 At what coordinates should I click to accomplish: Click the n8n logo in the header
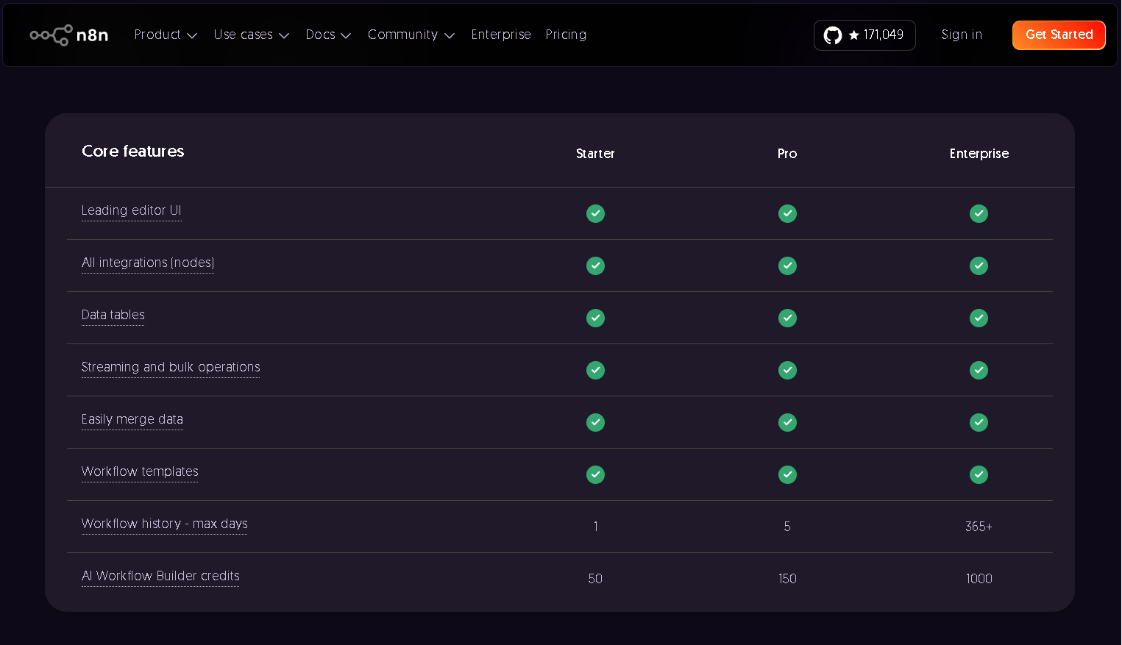click(69, 35)
